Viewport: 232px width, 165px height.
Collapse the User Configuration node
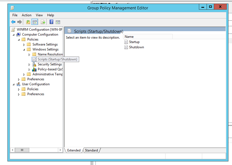click(14, 84)
